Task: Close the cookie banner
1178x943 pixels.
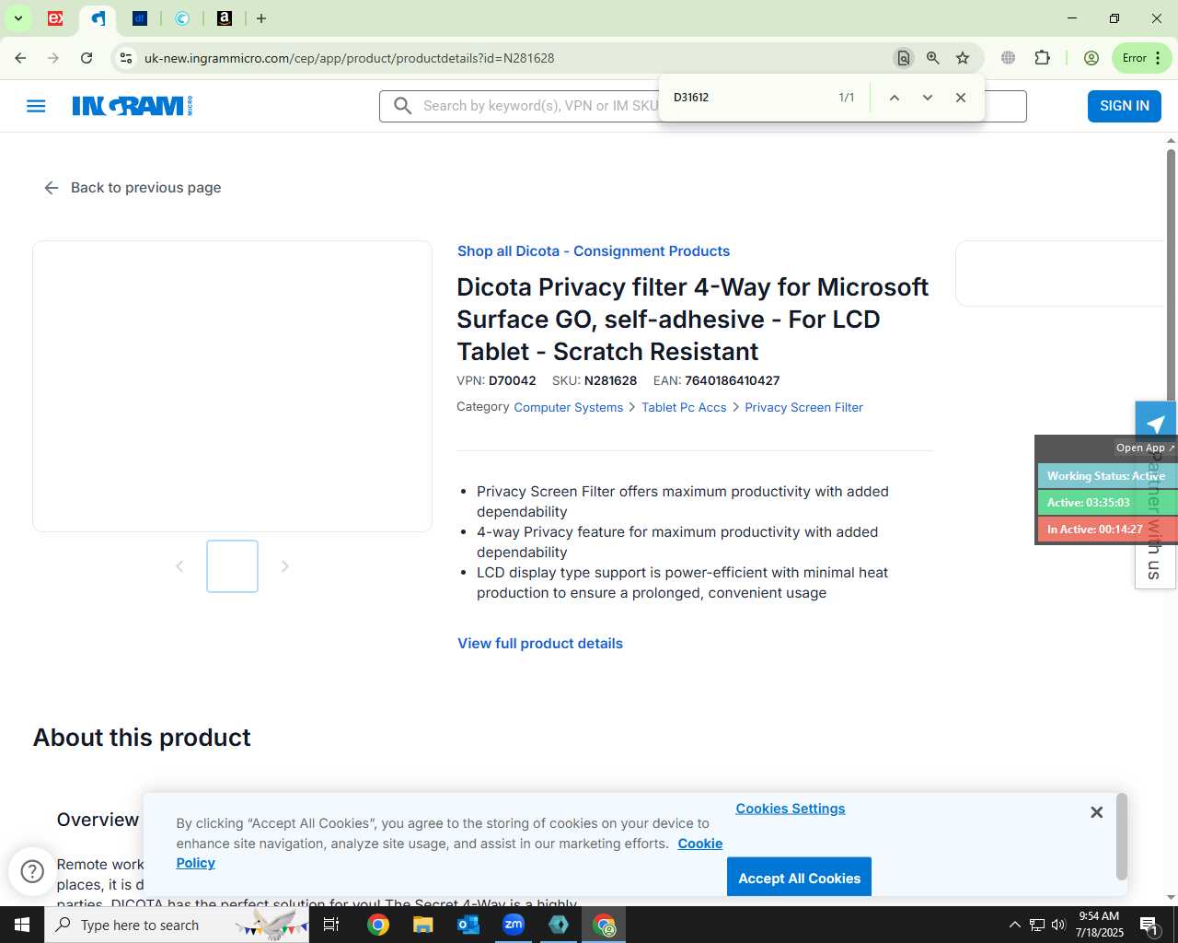Action: (1096, 812)
